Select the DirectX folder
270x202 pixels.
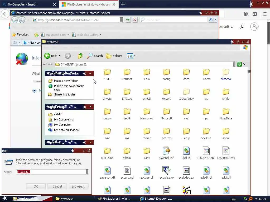click(206, 74)
